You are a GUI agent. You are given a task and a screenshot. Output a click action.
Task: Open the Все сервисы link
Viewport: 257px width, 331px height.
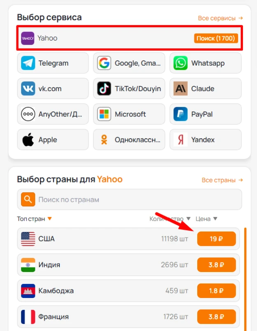(x=220, y=18)
